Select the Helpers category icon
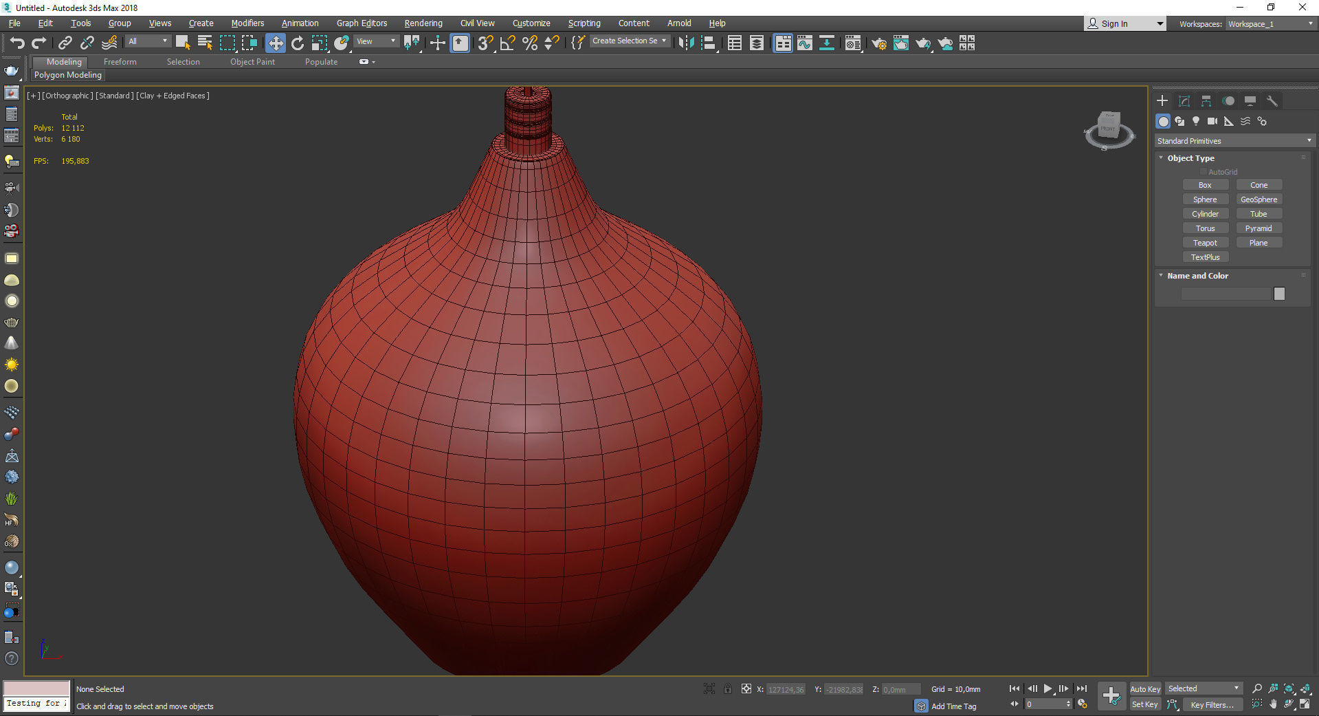1319x716 pixels. [1229, 121]
